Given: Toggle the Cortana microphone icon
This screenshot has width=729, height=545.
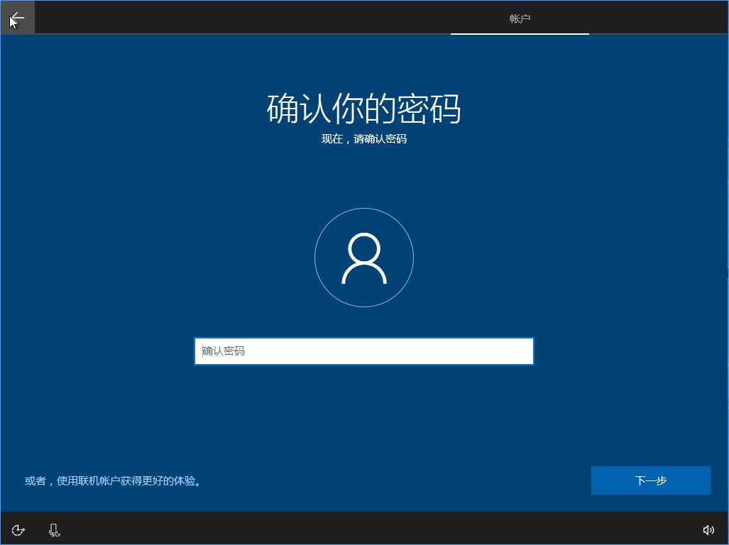Looking at the screenshot, I should tap(54, 529).
